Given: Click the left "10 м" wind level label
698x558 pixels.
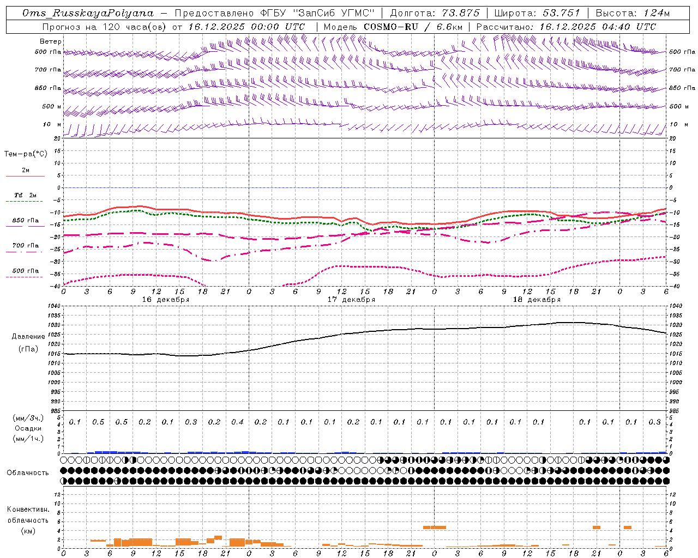Looking at the screenshot, I should pyautogui.click(x=52, y=124).
